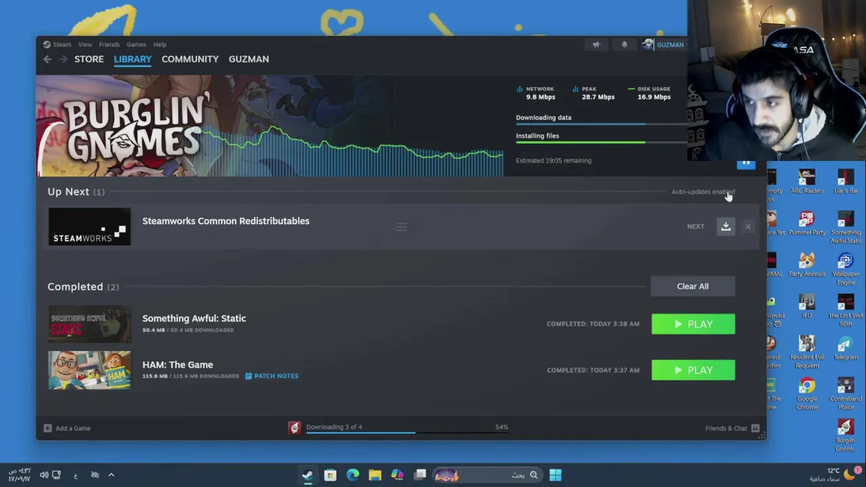Open Microsoft Store from the taskbar

tap(330, 475)
